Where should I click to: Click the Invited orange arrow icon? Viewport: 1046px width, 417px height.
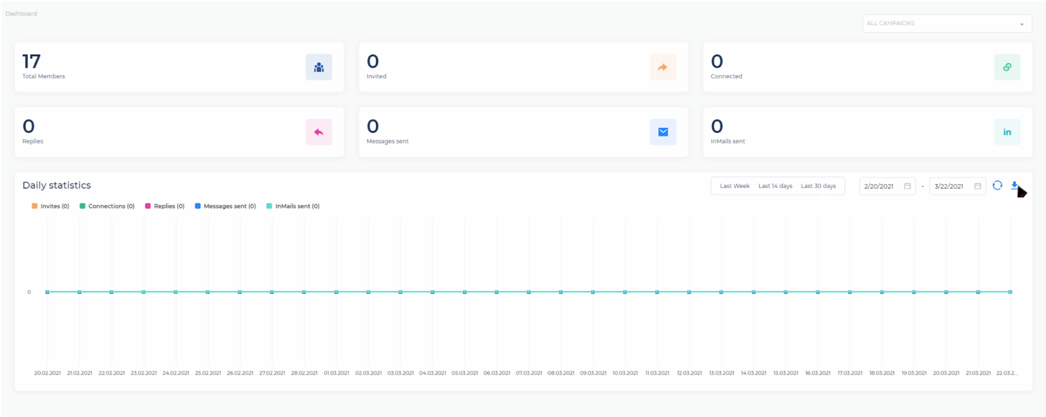[x=663, y=67]
